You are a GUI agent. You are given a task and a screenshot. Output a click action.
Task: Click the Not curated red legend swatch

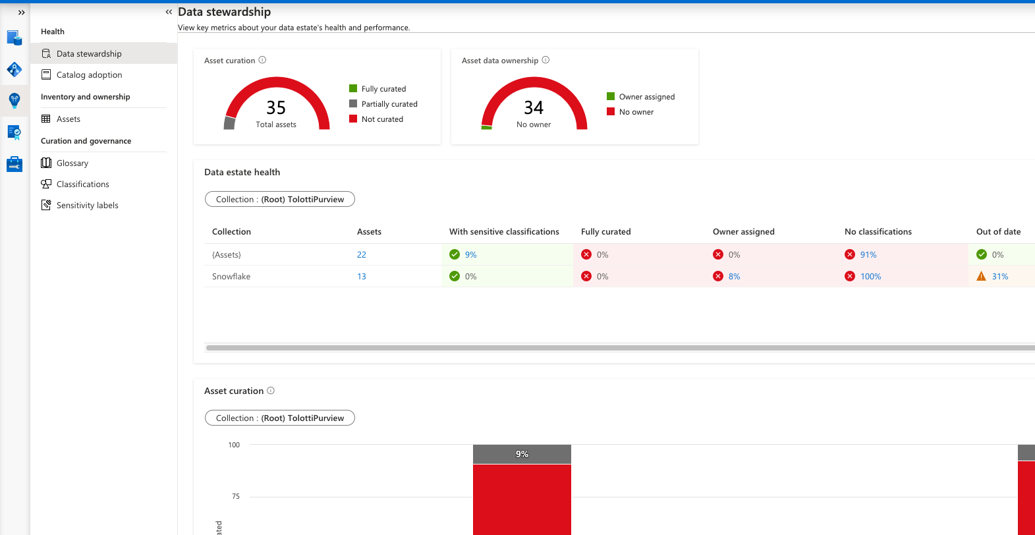click(353, 119)
